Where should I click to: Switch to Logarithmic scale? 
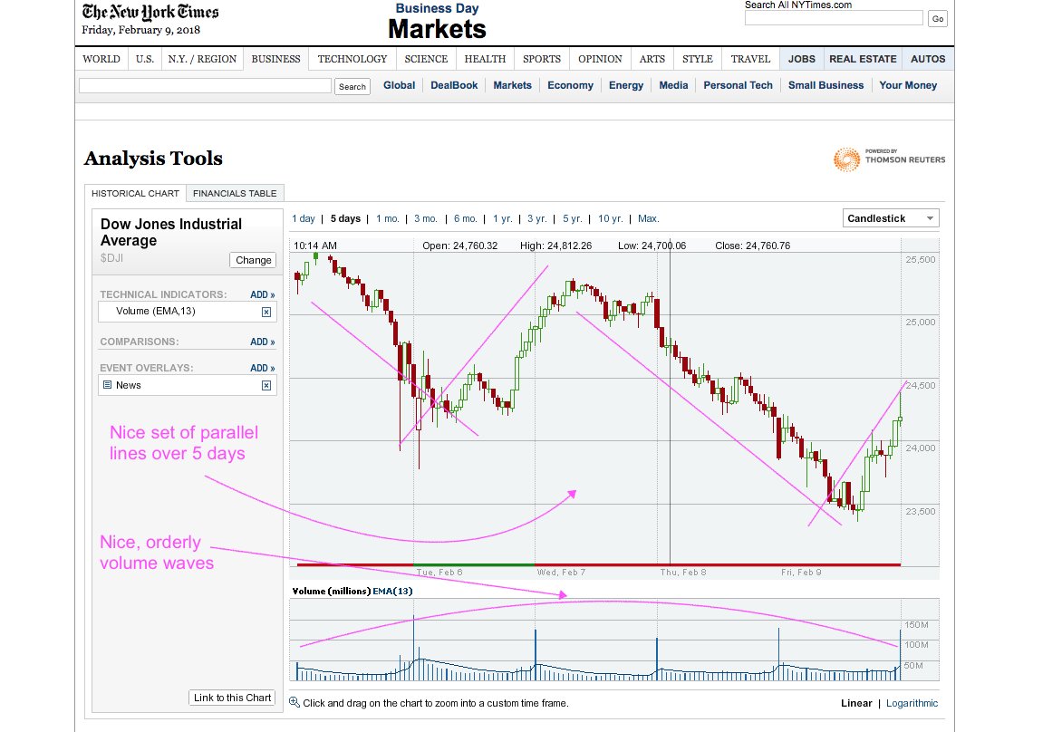[x=912, y=703]
